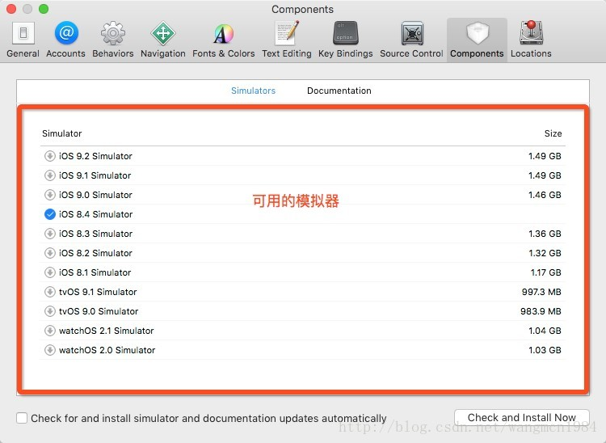Open the Key Bindings preferences pane
This screenshot has width=606, height=443.
click(x=346, y=40)
